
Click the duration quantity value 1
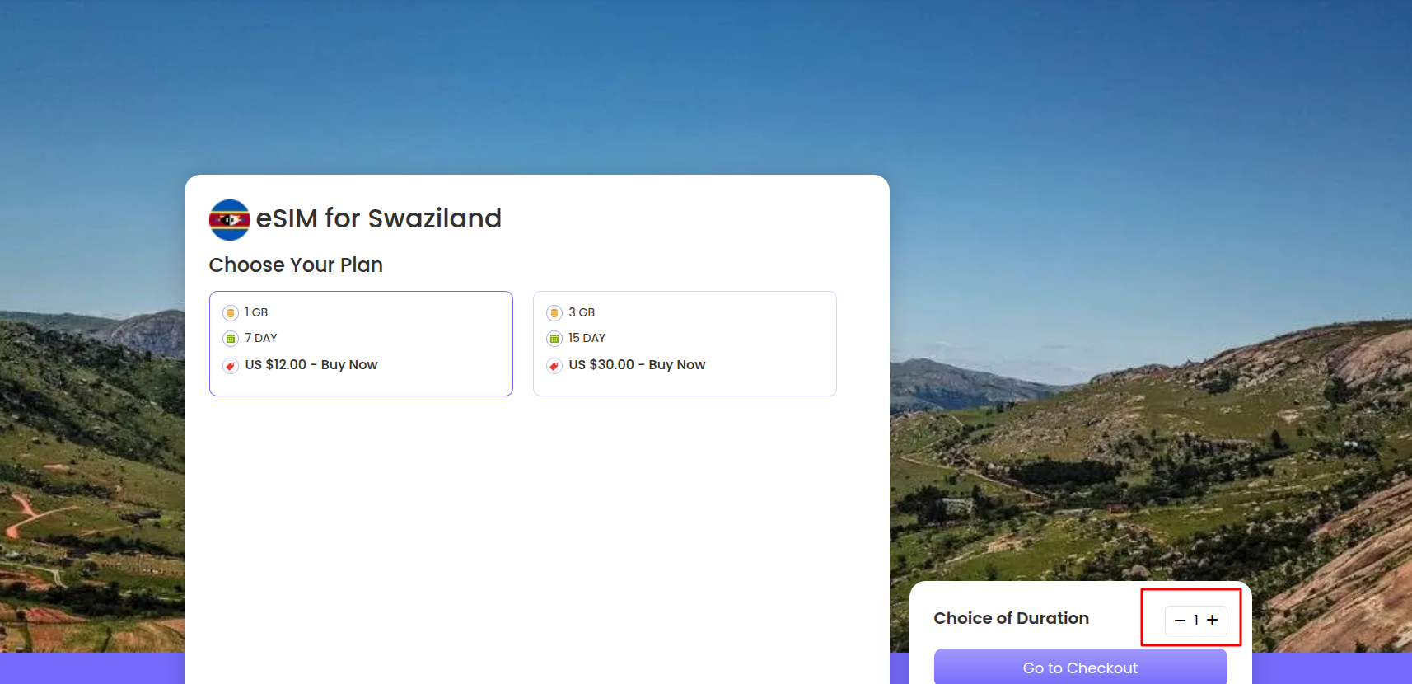tap(1196, 621)
